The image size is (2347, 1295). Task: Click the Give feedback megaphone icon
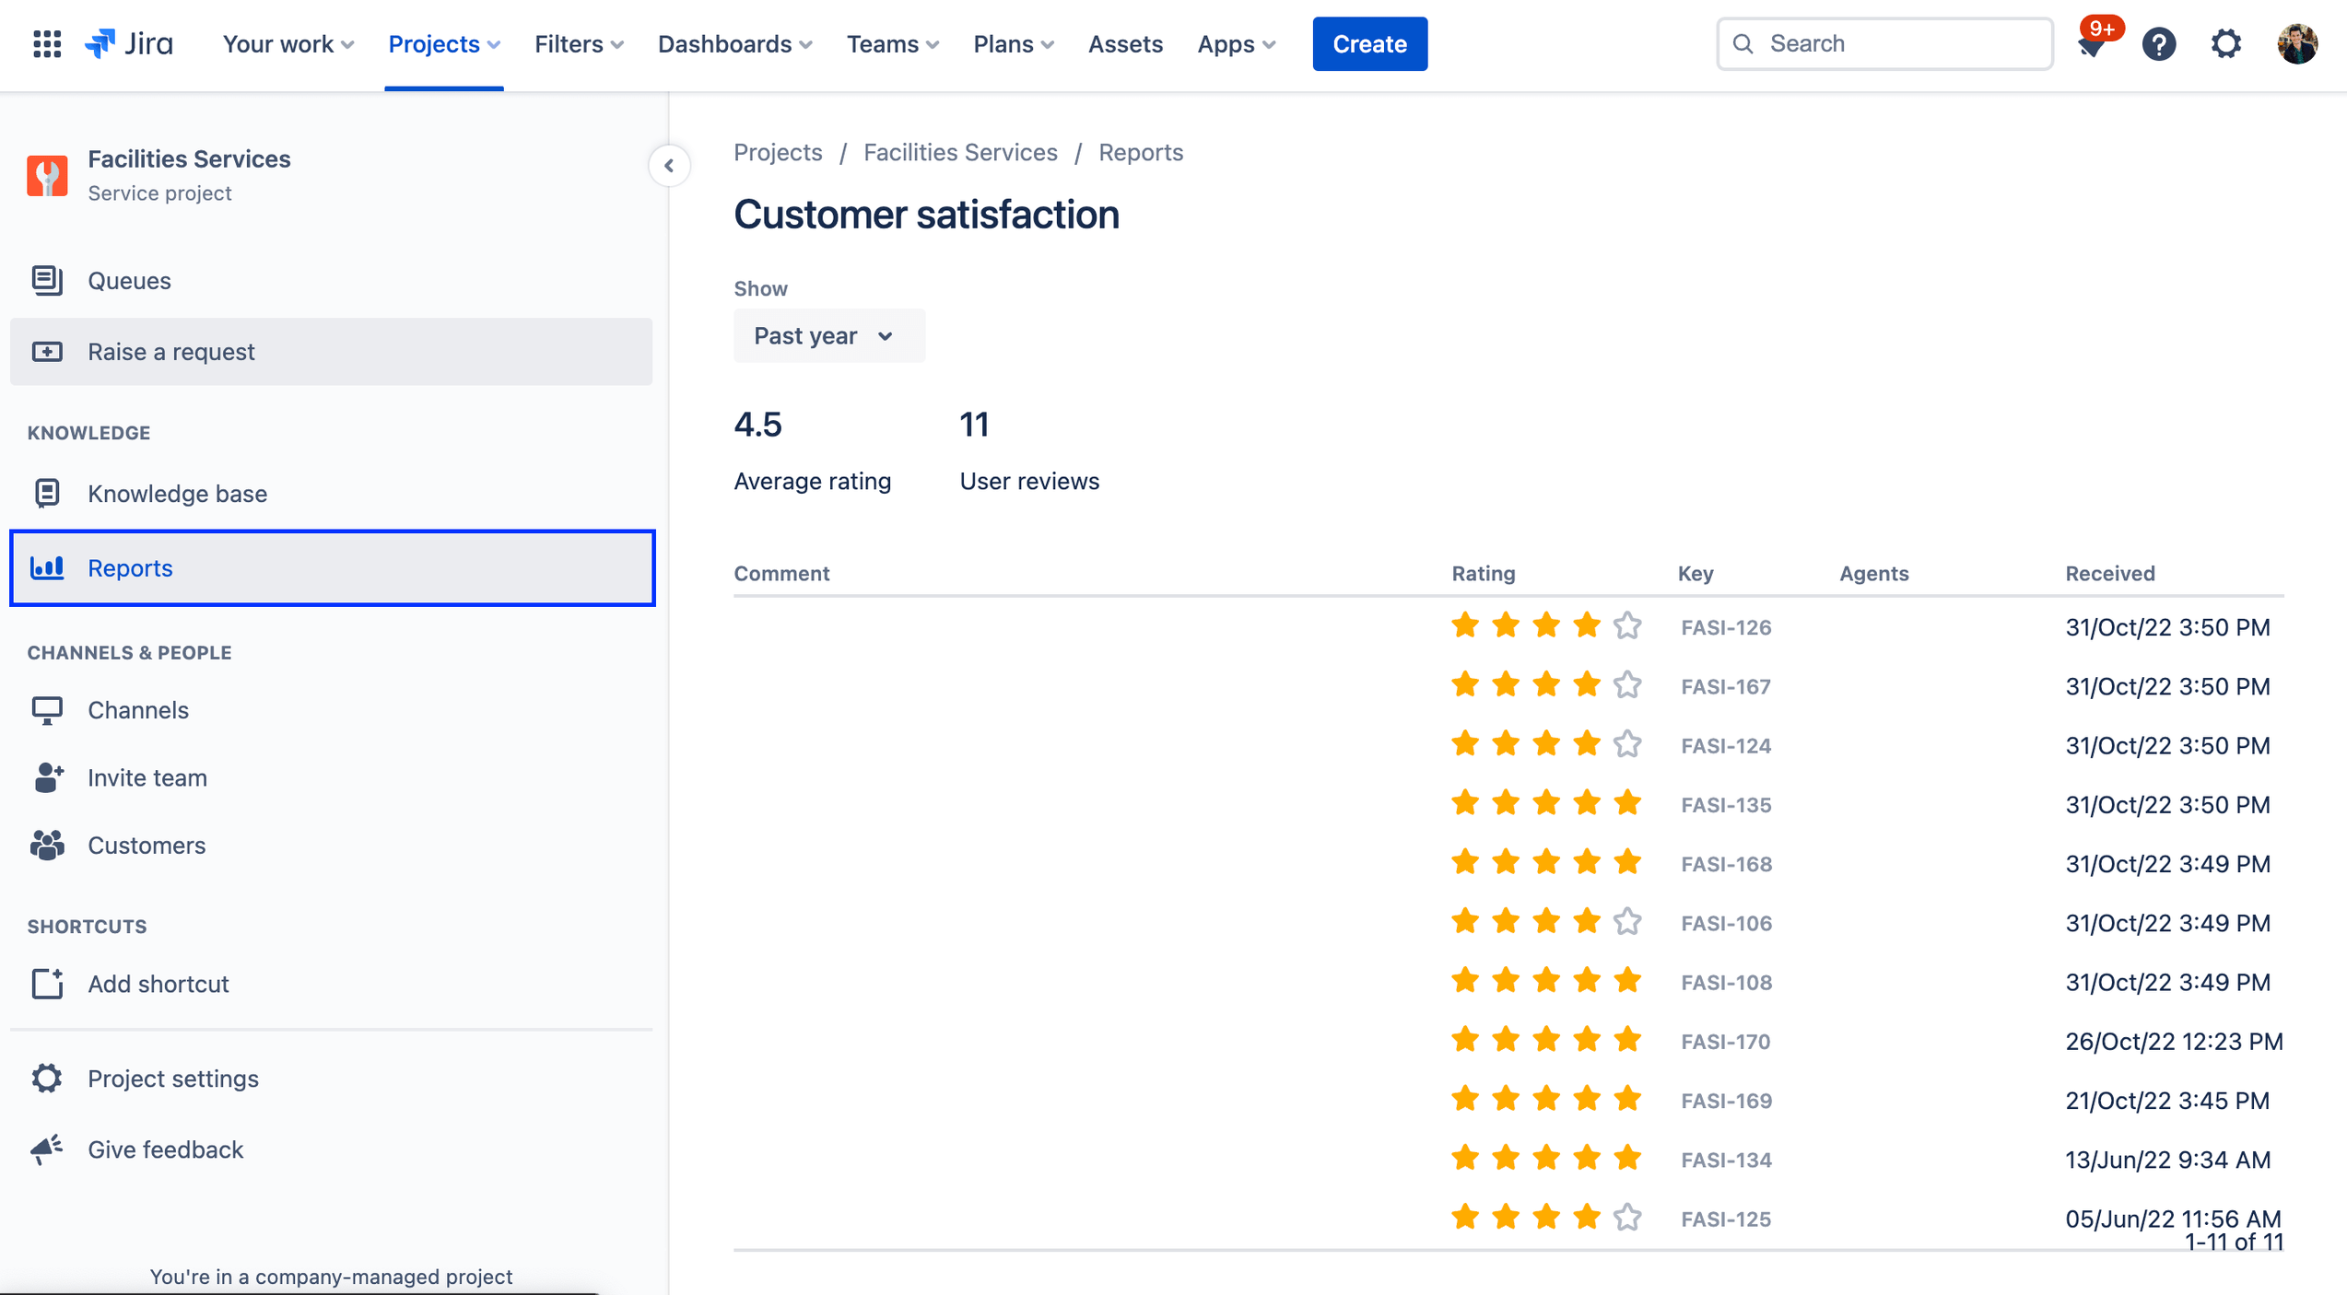coord(46,1149)
